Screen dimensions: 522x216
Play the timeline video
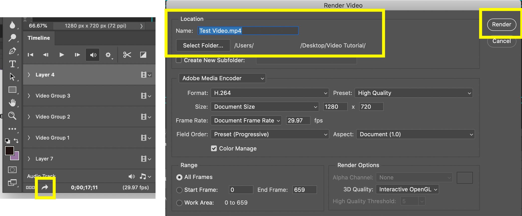coord(62,55)
